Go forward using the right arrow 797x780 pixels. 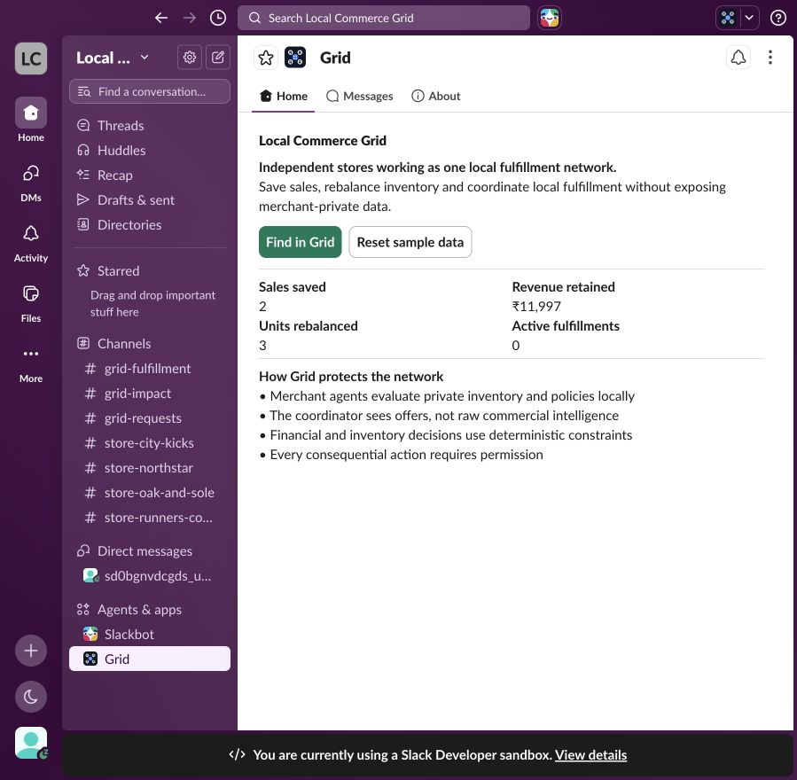(x=190, y=18)
